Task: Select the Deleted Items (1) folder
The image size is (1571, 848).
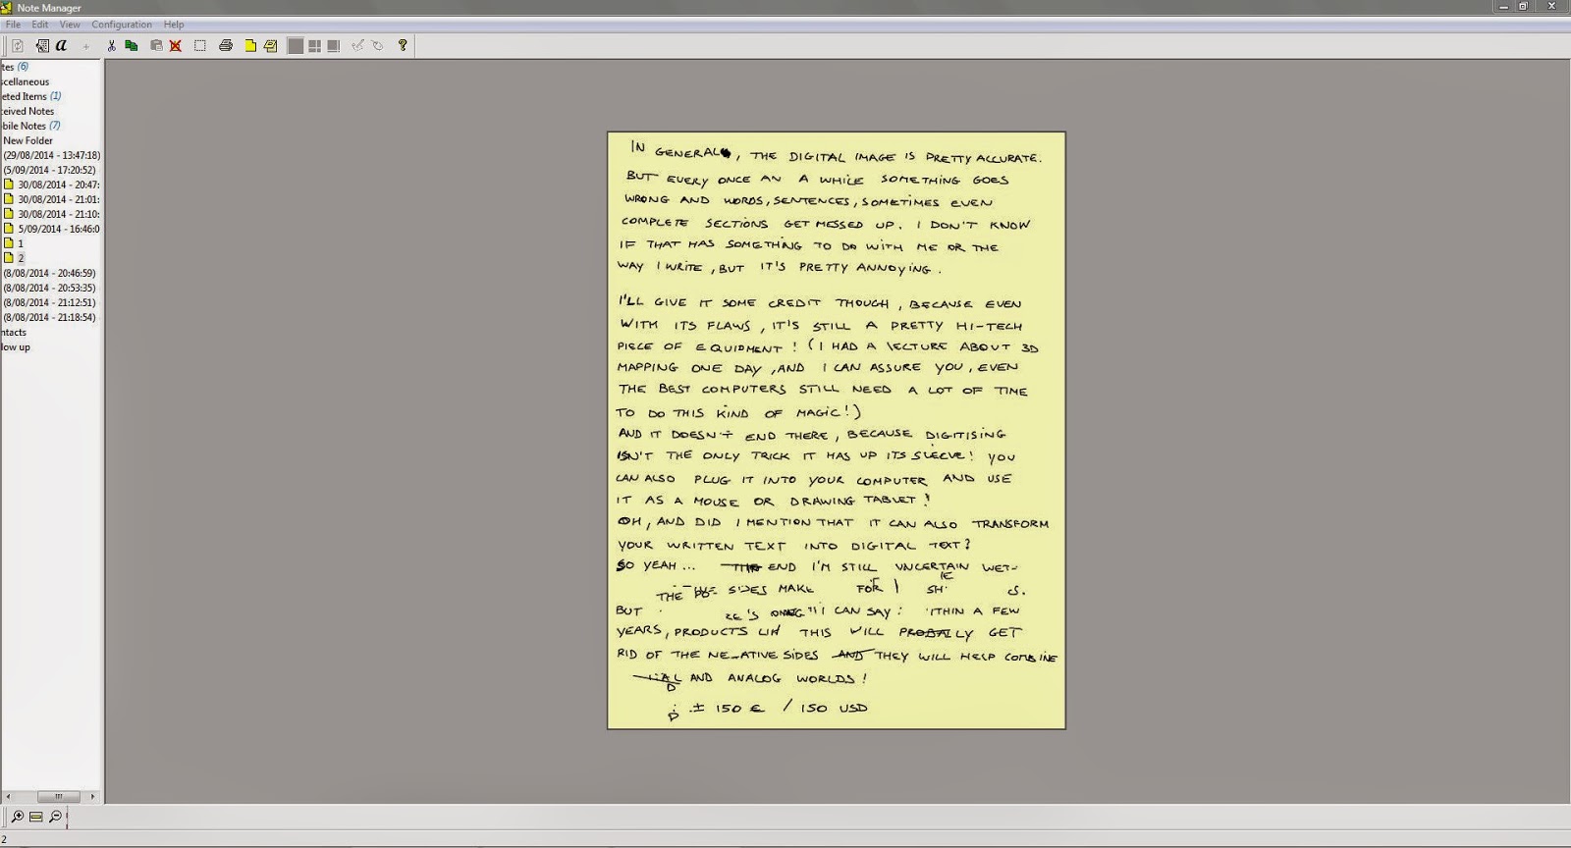Action: 30,96
